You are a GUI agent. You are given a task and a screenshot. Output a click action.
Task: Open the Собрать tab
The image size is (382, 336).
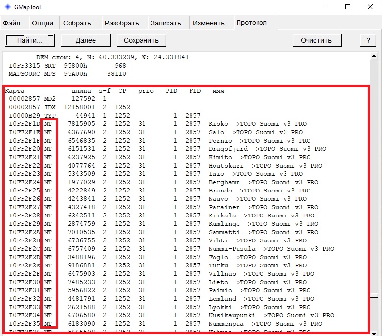(77, 23)
